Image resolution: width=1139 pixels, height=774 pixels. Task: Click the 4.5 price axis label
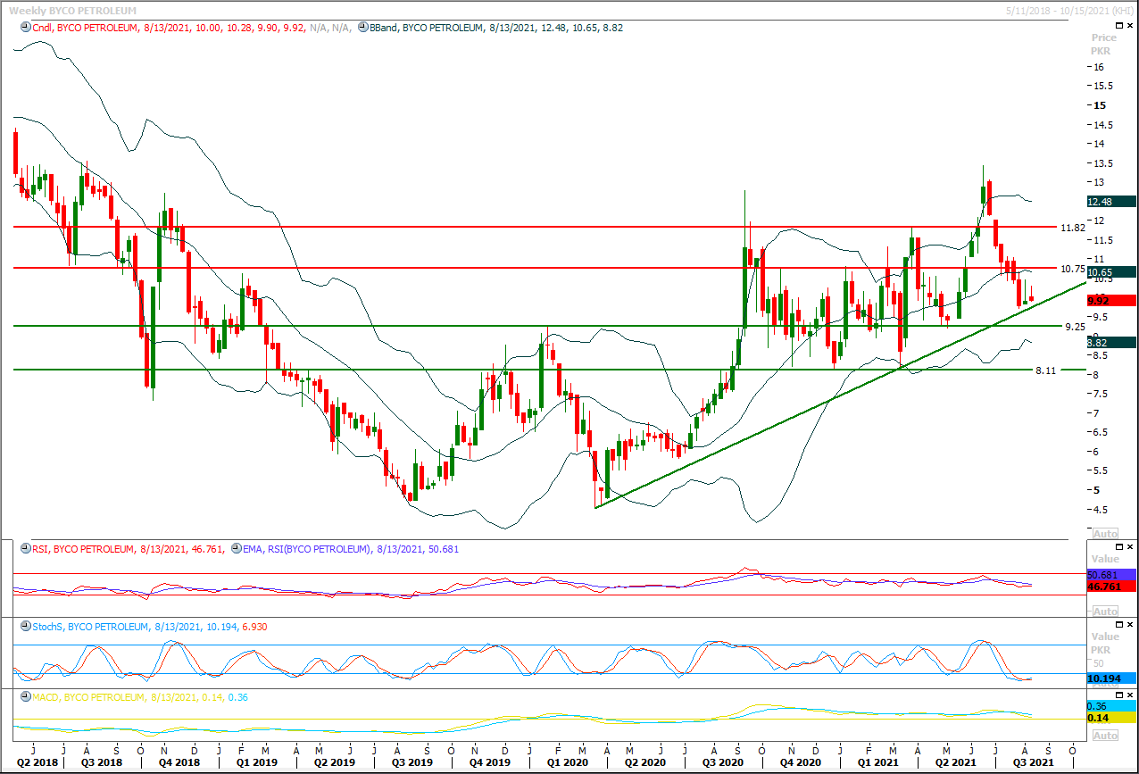click(x=1099, y=510)
